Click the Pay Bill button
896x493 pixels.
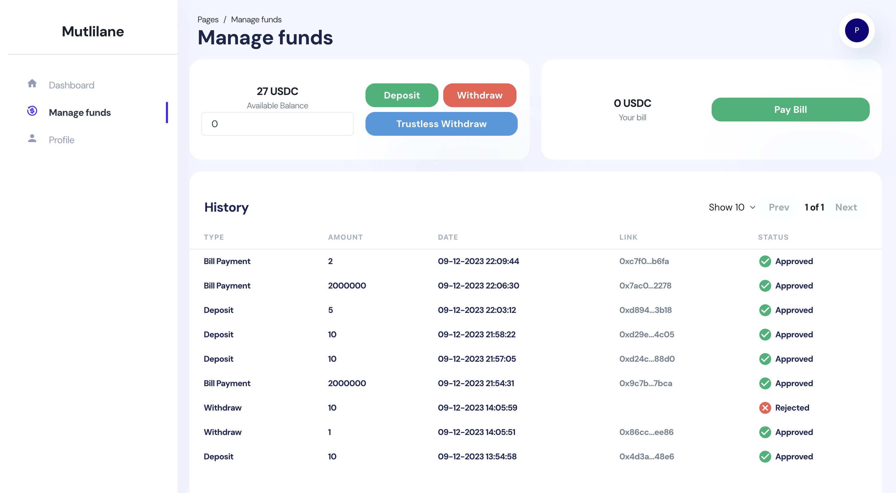790,109
